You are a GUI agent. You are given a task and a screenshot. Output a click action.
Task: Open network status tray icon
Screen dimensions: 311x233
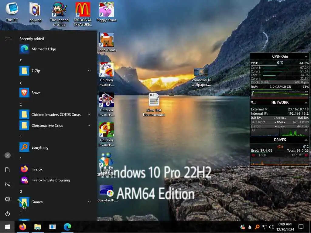click(x=264, y=227)
